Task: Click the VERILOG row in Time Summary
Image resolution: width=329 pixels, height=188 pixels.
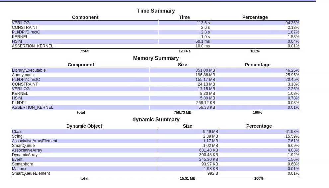Action: coord(156,23)
